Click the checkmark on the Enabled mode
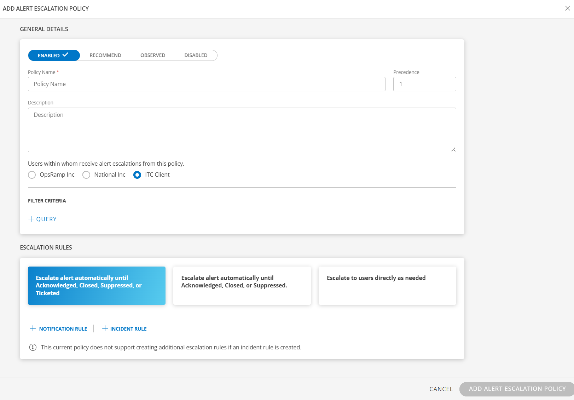574x400 pixels. click(65, 55)
